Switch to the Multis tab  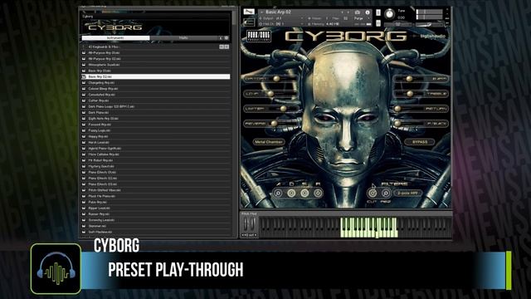pyautogui.click(x=183, y=38)
